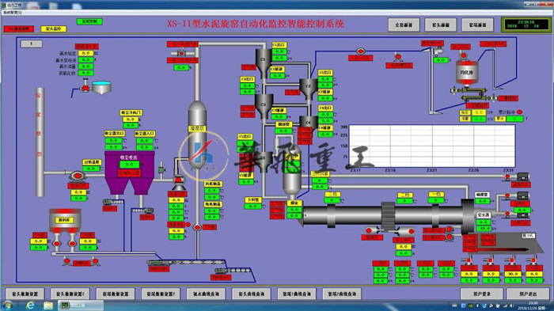Switch to the 窑头画面 view
554x311 pixels.
[441, 25]
